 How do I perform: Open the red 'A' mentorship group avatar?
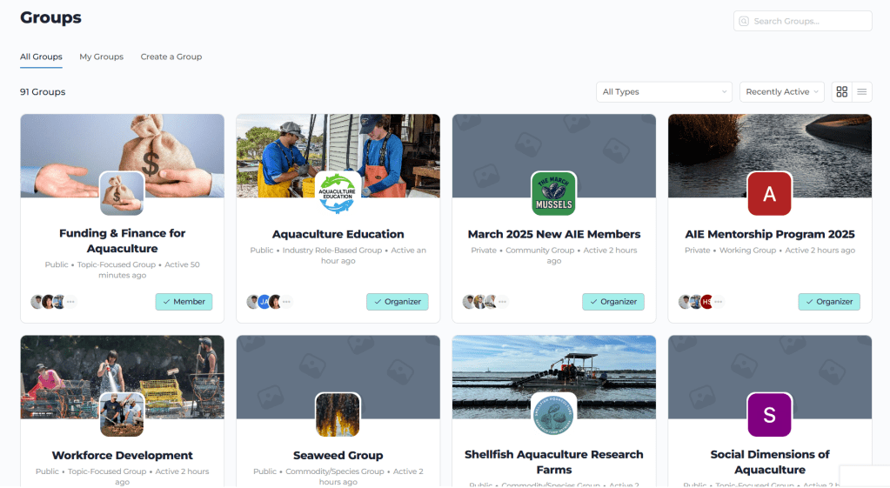point(769,193)
